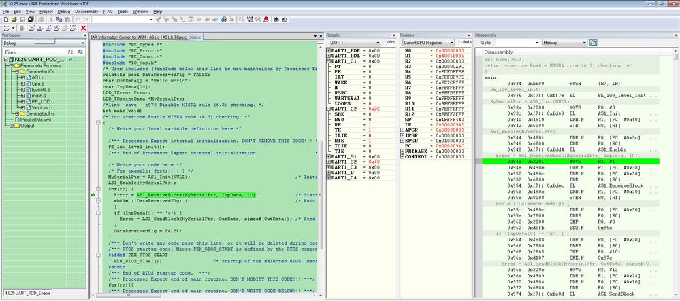Click the Cut toolbar icon
This screenshot has width=680, height=301.
(x=51, y=20)
